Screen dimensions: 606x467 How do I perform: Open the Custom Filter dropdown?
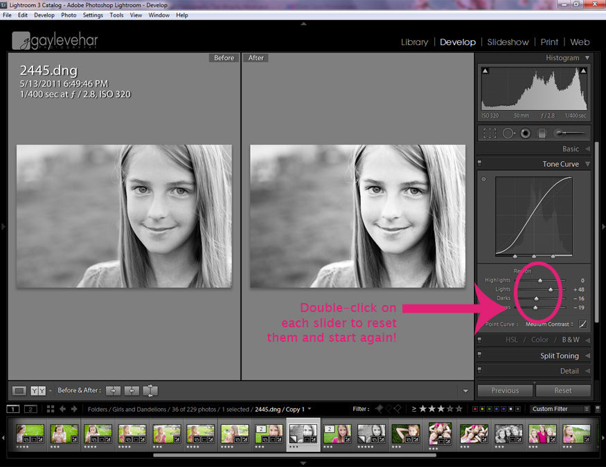[x=560, y=409]
